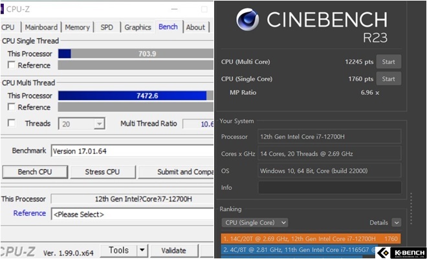Click the Info input field in Cinebench
This screenshot has height=259, width=427.
[x=329, y=187]
